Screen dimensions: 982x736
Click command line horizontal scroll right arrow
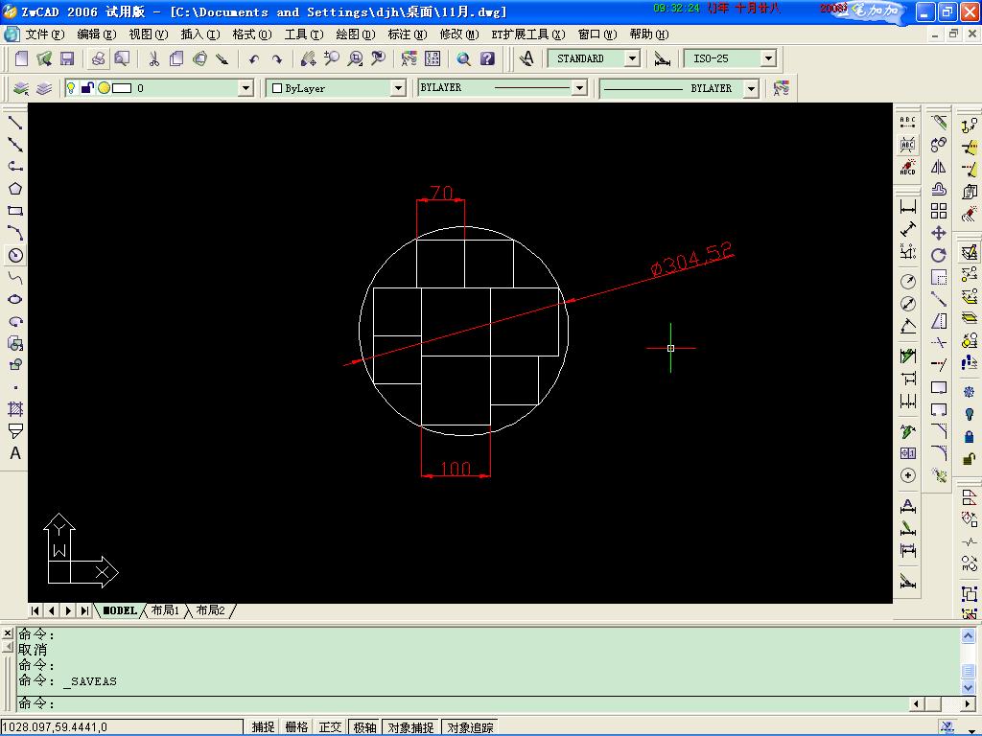(x=968, y=704)
